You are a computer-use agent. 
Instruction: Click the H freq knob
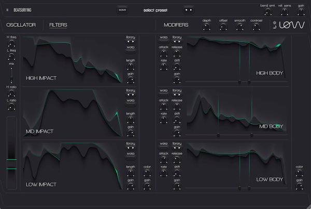pos(11,44)
